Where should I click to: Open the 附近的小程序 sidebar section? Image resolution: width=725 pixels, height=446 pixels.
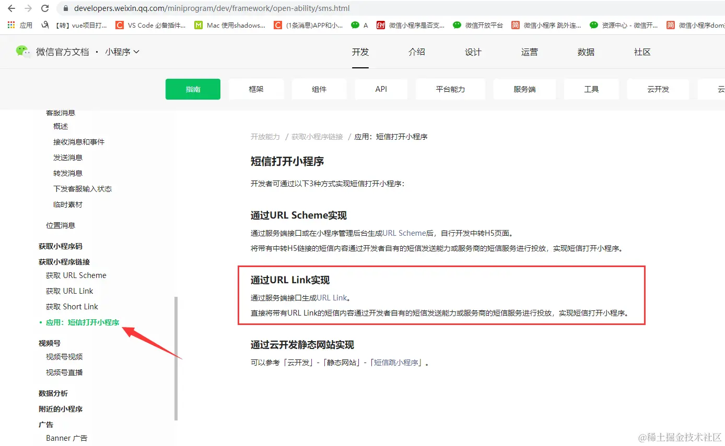61,409
